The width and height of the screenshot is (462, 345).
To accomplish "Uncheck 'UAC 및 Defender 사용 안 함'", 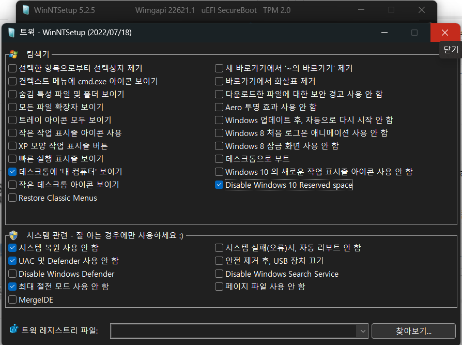I will pyautogui.click(x=12, y=261).
